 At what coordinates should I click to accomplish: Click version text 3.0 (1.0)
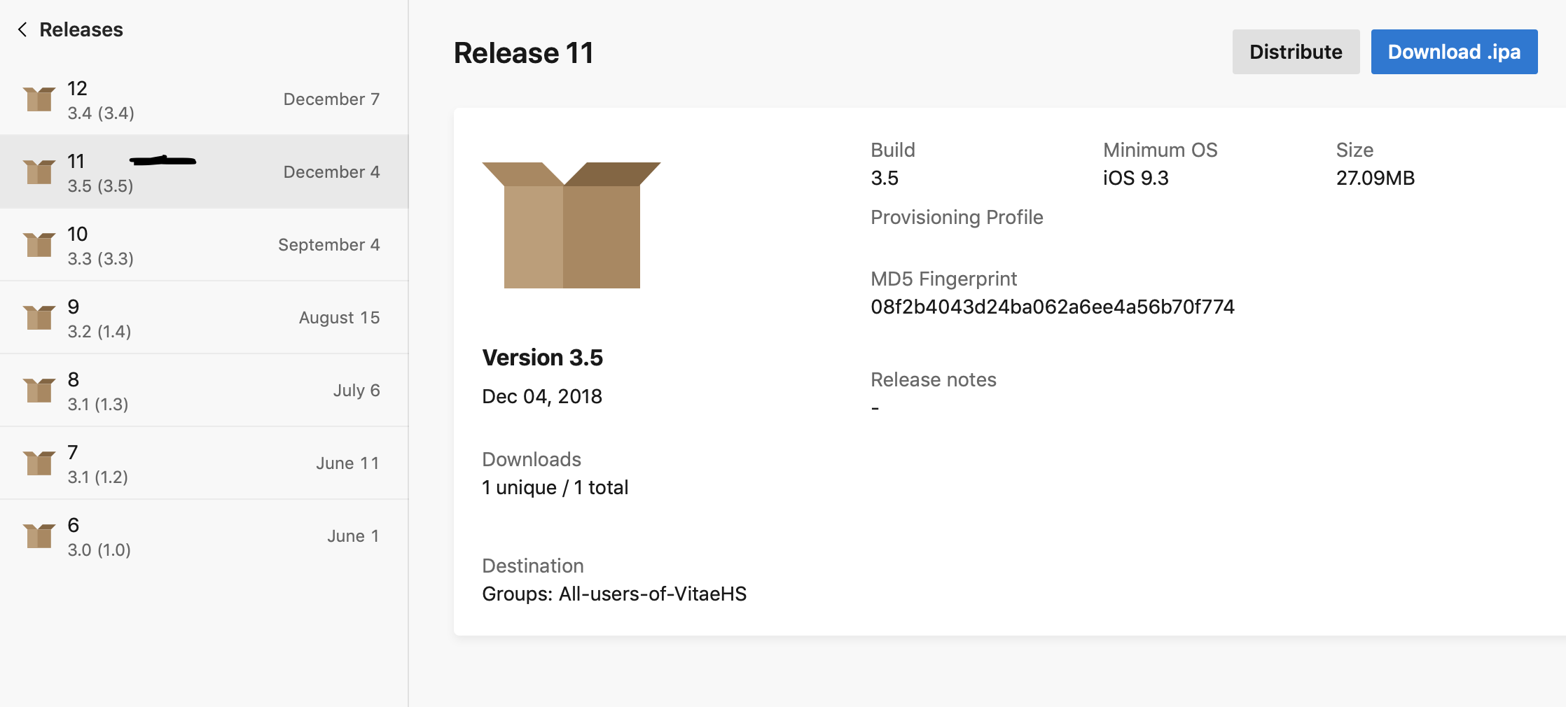click(99, 550)
